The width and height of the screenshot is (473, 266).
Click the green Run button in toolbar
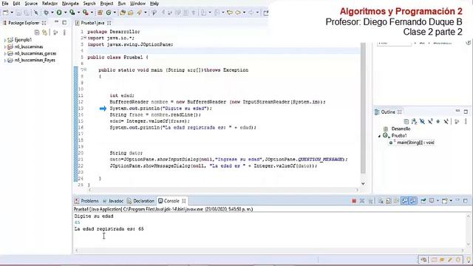pyautogui.click(x=59, y=13)
